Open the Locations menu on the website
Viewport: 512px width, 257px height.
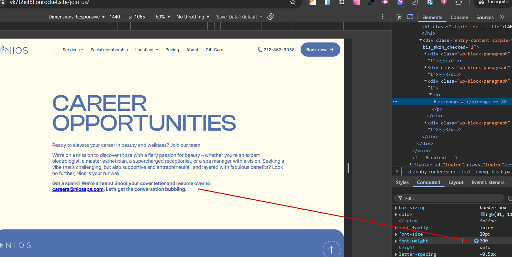(147, 50)
